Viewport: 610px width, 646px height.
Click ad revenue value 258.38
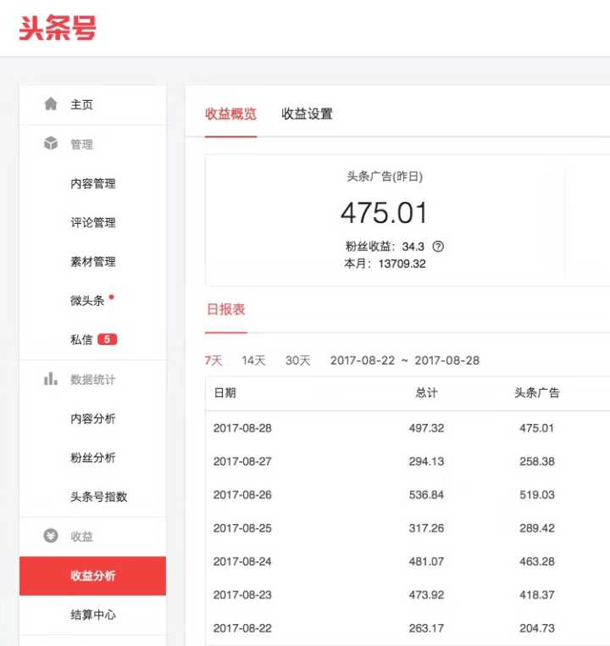click(x=537, y=461)
